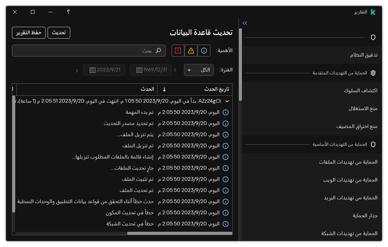Viewport: 388px width, 247px height.
Task: Collapse the sidebar using the double-chevron
Action: click(x=245, y=23)
